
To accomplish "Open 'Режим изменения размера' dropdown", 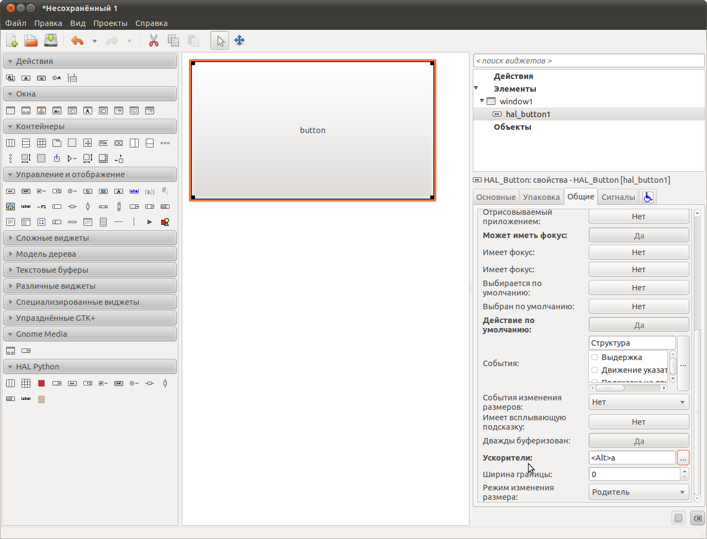I will pyautogui.click(x=639, y=492).
